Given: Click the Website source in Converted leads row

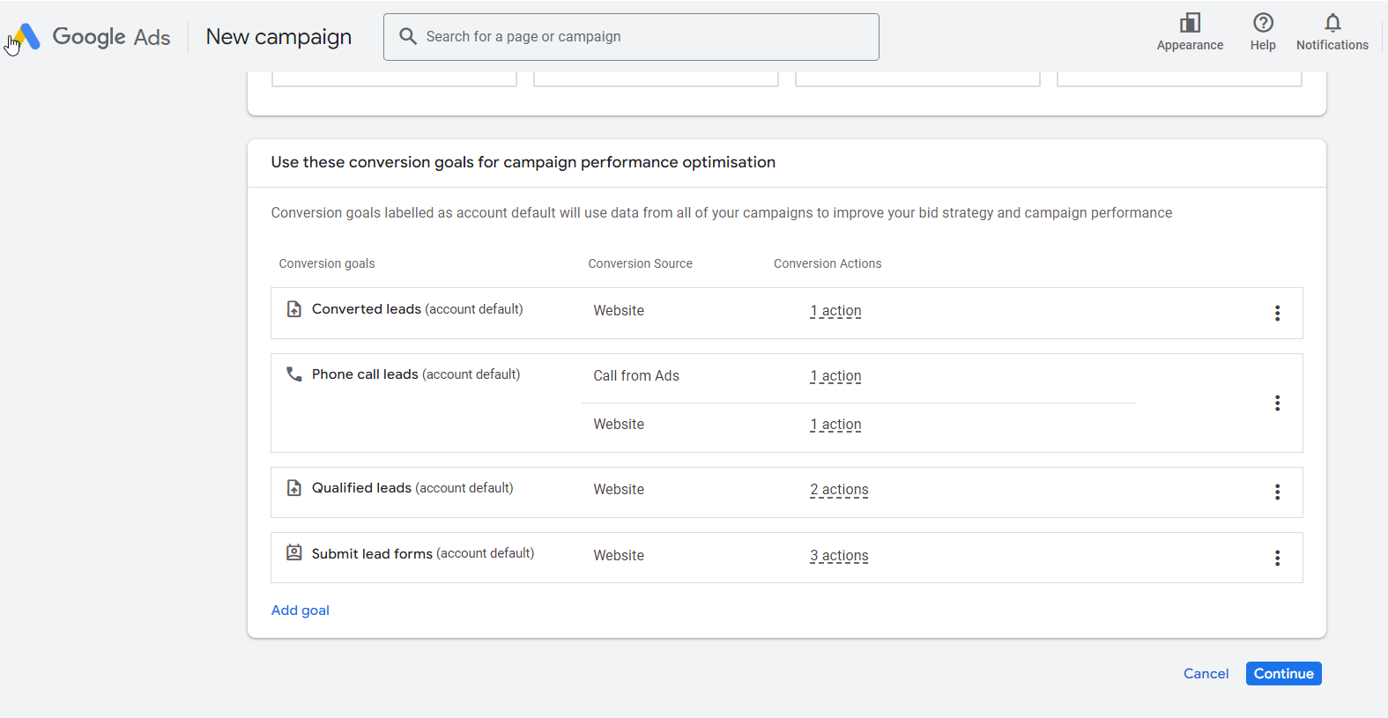Looking at the screenshot, I should 619,311.
